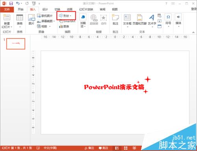
Task: Click the slide count status bar entry
Action: [x=17, y=148]
